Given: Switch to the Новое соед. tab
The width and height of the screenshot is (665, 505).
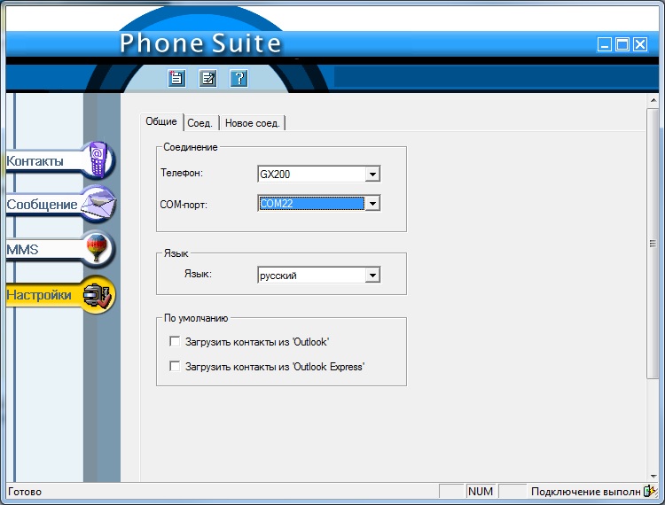Looking at the screenshot, I should (x=252, y=123).
